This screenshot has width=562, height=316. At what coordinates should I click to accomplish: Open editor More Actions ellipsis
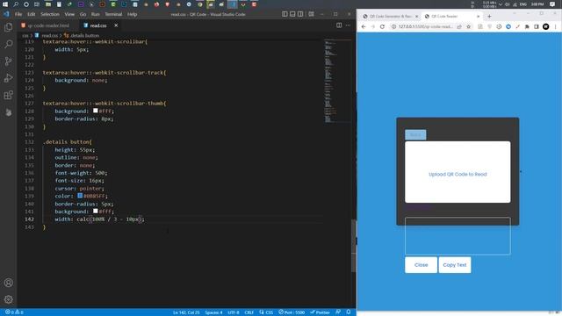348,25
